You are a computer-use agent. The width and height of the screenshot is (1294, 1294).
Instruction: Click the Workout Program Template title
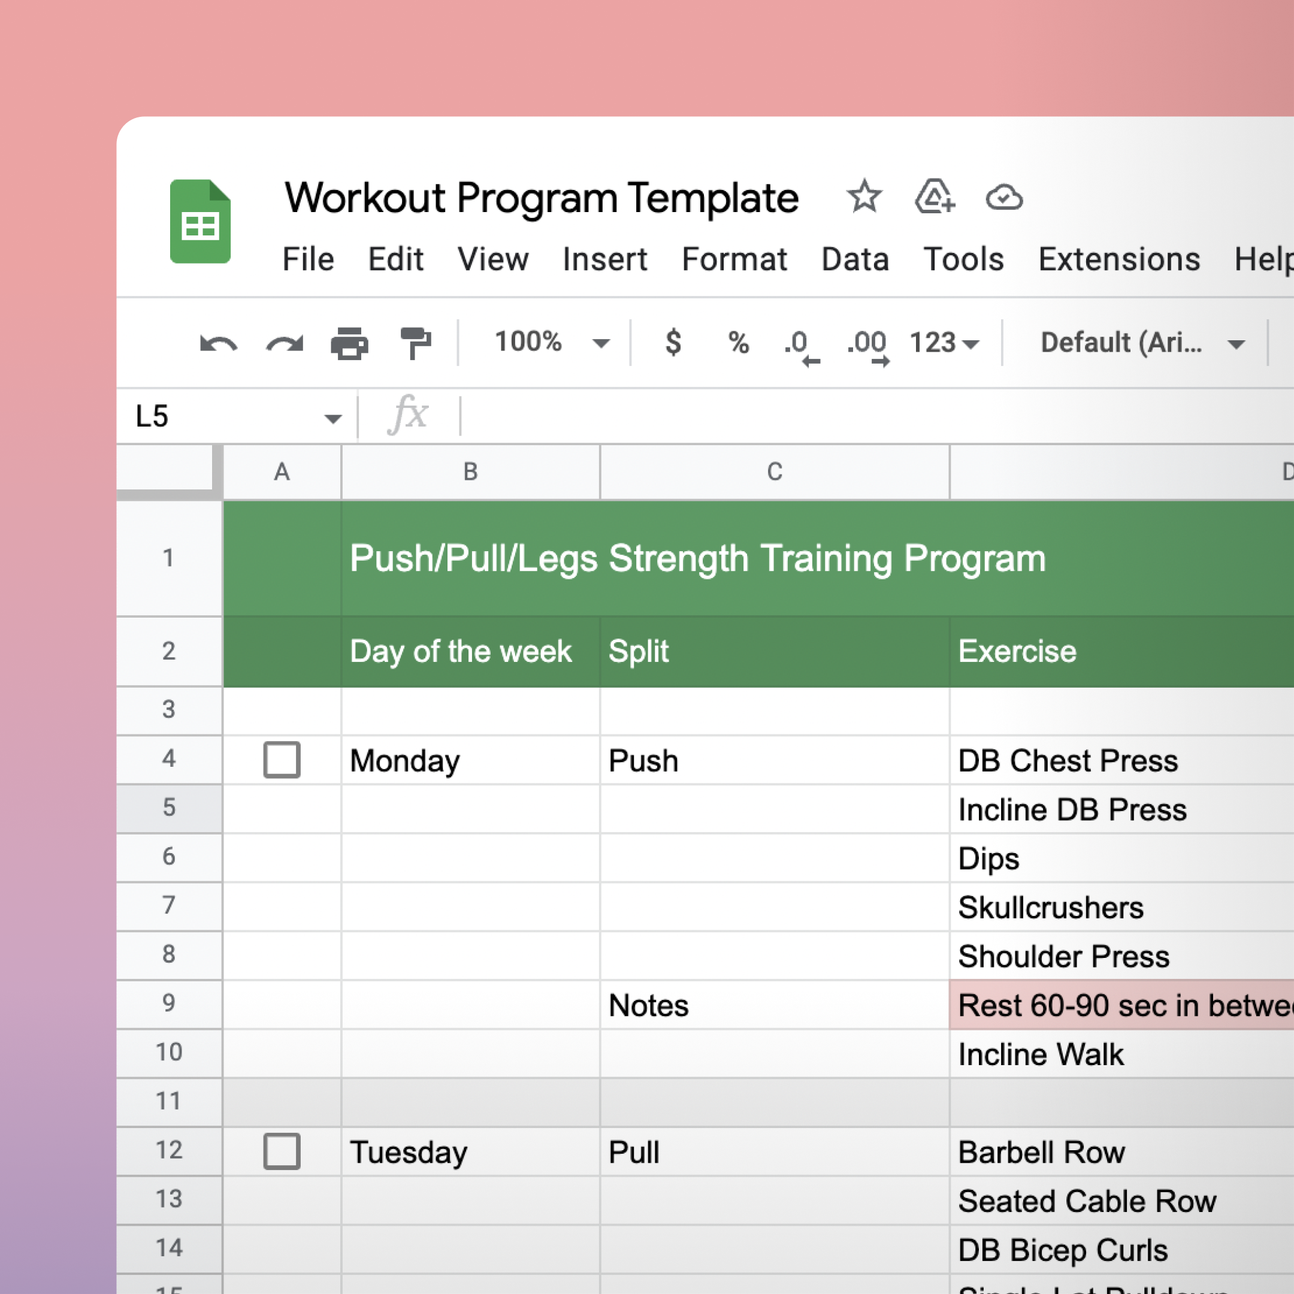click(x=541, y=198)
